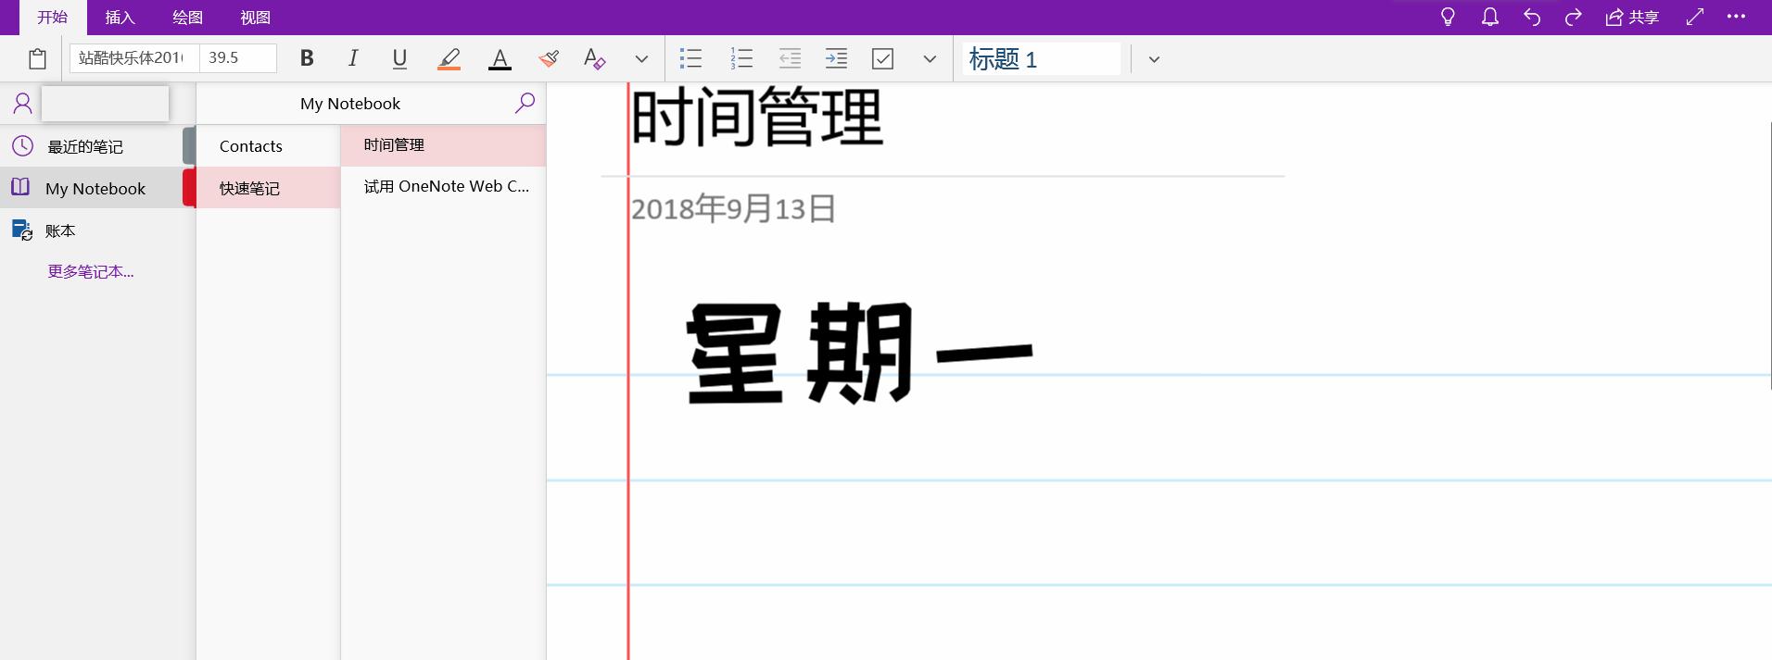Image resolution: width=1772 pixels, height=660 pixels.
Task: Insert a numbered list
Action: 741,59
